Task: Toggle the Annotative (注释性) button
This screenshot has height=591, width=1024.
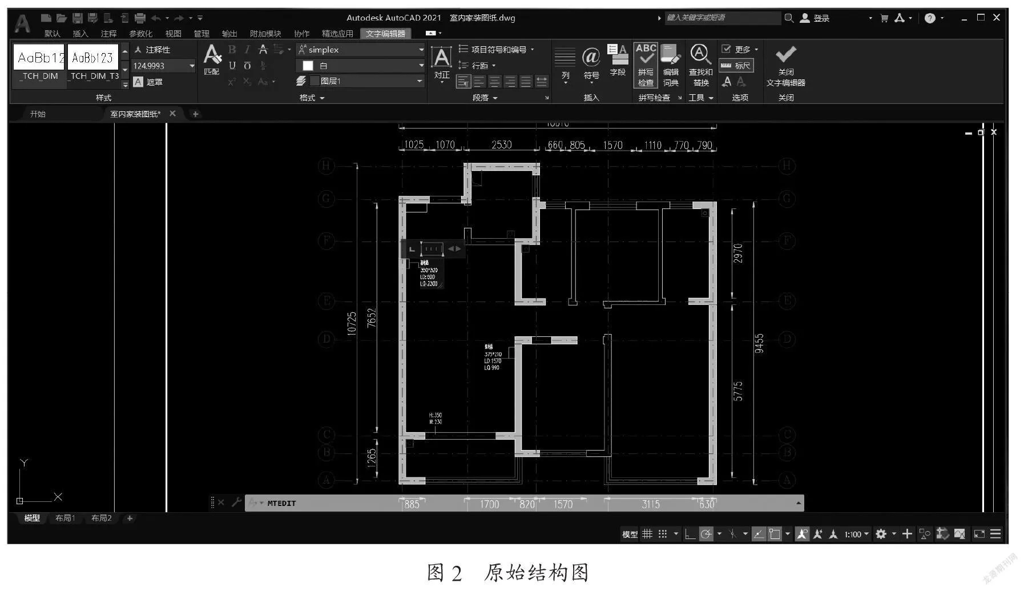Action: pyautogui.click(x=152, y=50)
